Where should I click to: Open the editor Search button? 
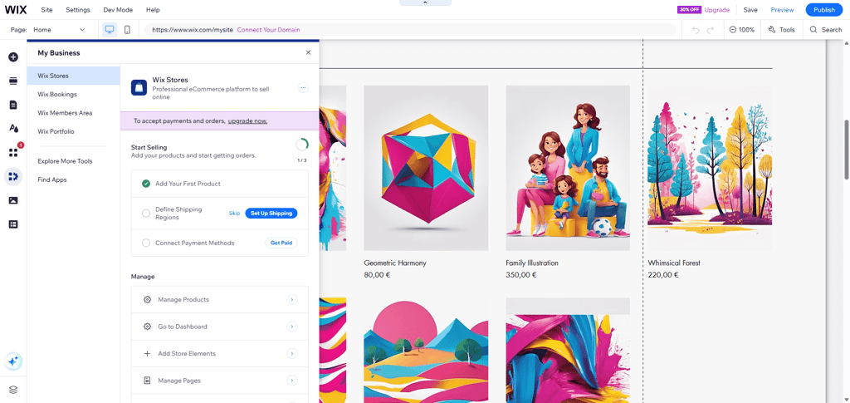click(x=826, y=30)
